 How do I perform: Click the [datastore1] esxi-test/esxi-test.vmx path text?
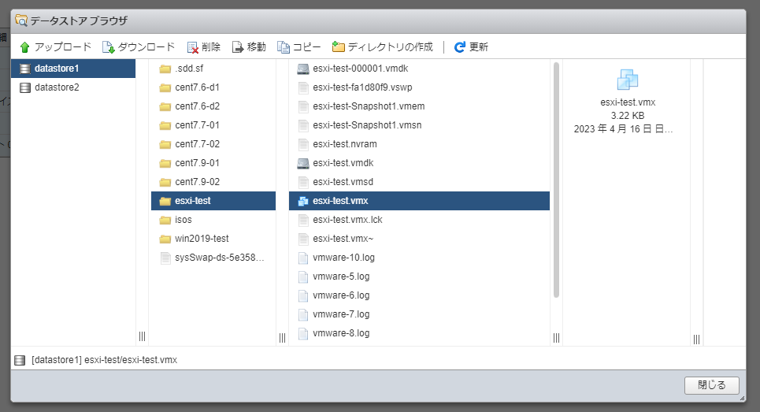point(104,360)
